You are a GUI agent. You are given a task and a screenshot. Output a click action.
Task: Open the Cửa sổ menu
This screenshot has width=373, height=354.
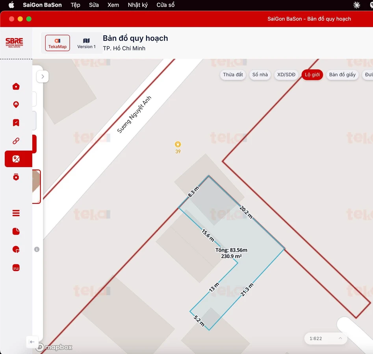pyautogui.click(x=165, y=5)
